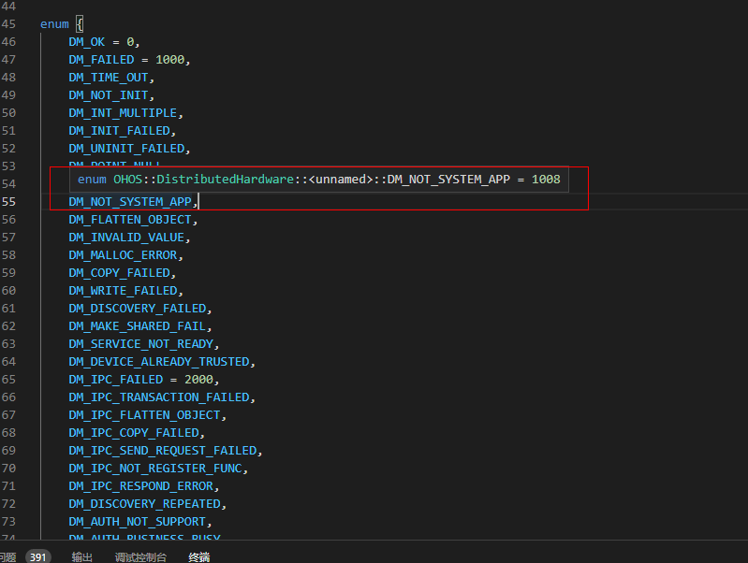Click DistributedHardware in the hover tooltip
This screenshot has width=748, height=563.
225,179
